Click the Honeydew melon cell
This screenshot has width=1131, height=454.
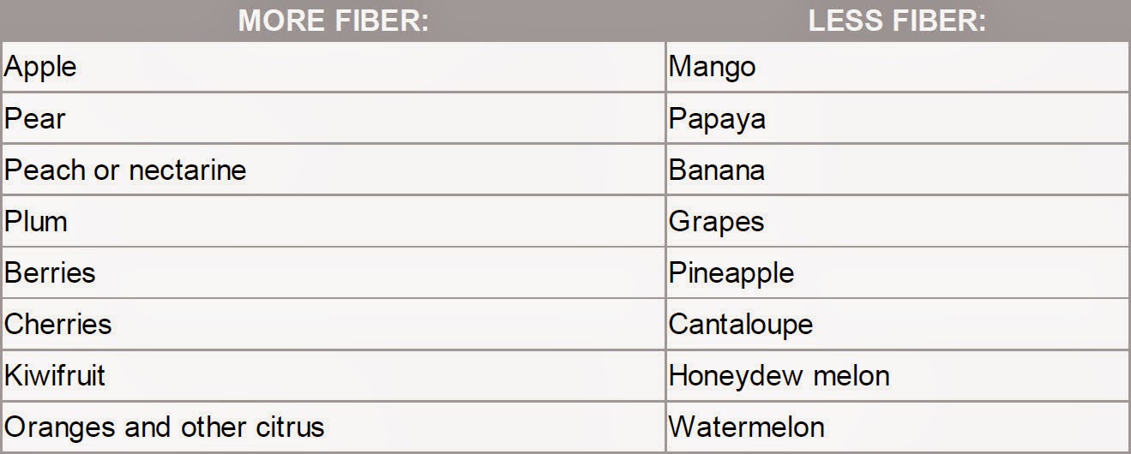(898, 374)
